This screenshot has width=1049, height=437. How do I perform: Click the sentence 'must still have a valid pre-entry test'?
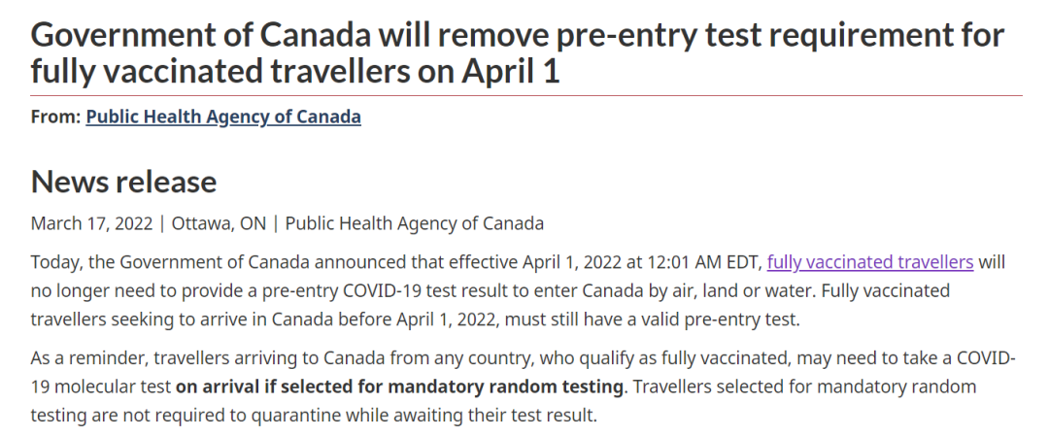coord(652,319)
